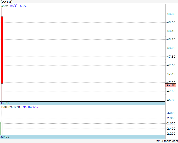Image resolution: width=178 pixels, height=143 pixels.
Task: Click the MACD:2.656 value label
Action: [x=30, y=107]
